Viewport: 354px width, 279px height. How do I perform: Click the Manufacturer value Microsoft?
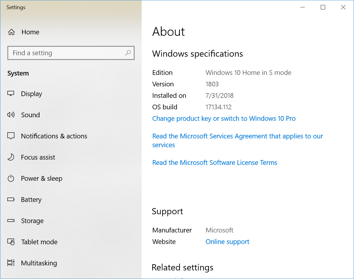[x=219, y=230]
